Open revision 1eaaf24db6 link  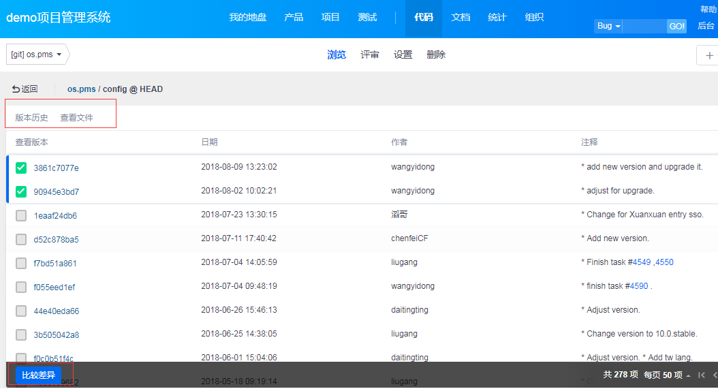click(x=55, y=216)
